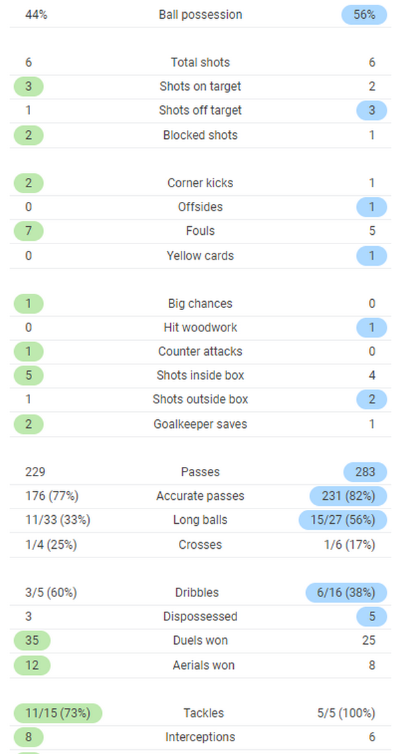Select the green Blocked shots value

coord(28,135)
